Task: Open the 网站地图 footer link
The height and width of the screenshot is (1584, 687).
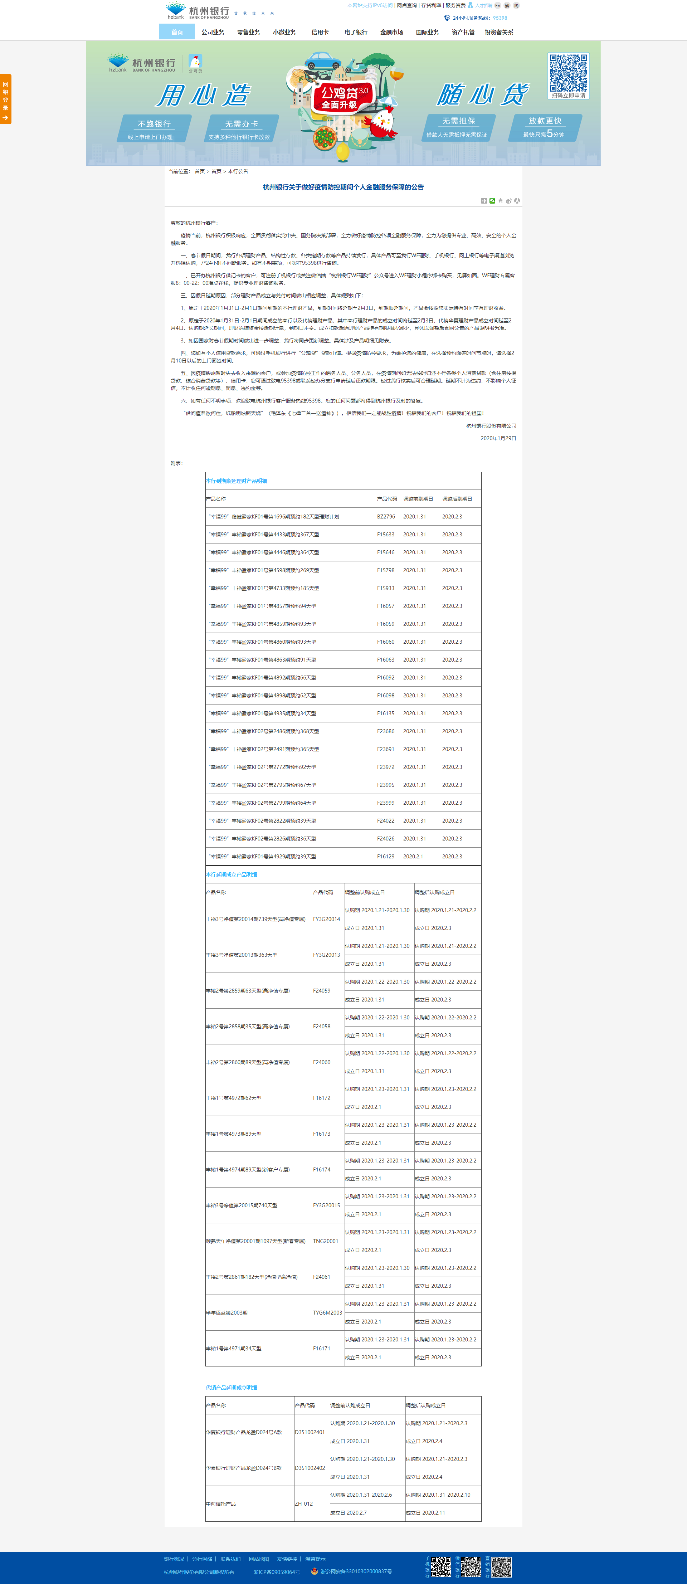Action: pyautogui.click(x=259, y=1559)
